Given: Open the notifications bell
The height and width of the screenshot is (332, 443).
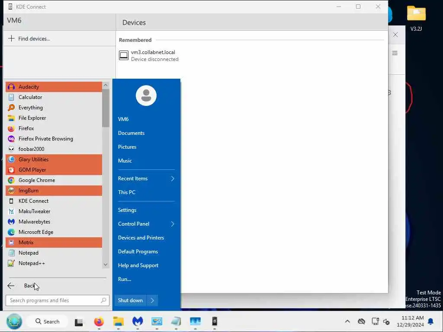Looking at the screenshot, I should pos(431,321).
